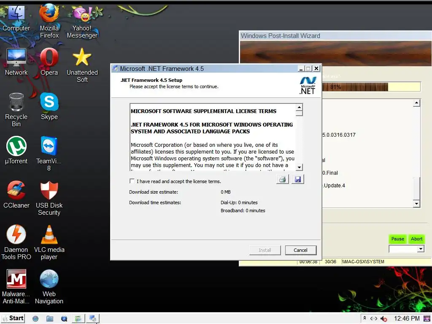
Task: Select the TeamViewer 8 icon
Action: [49, 154]
